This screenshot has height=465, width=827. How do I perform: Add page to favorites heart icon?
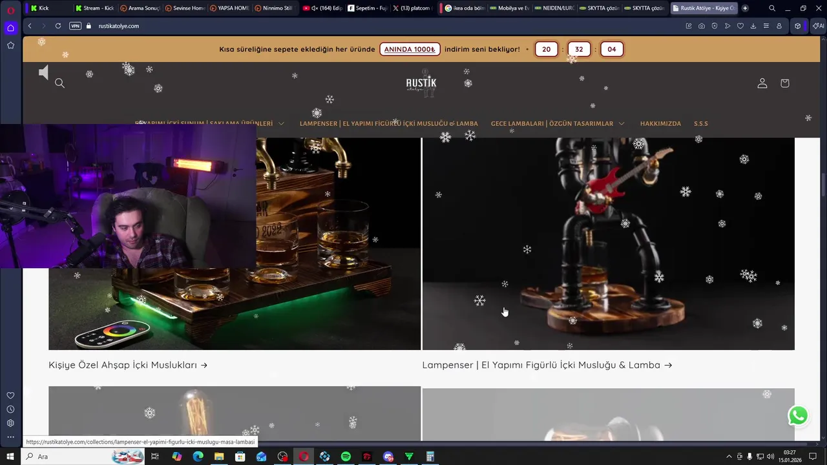740,26
